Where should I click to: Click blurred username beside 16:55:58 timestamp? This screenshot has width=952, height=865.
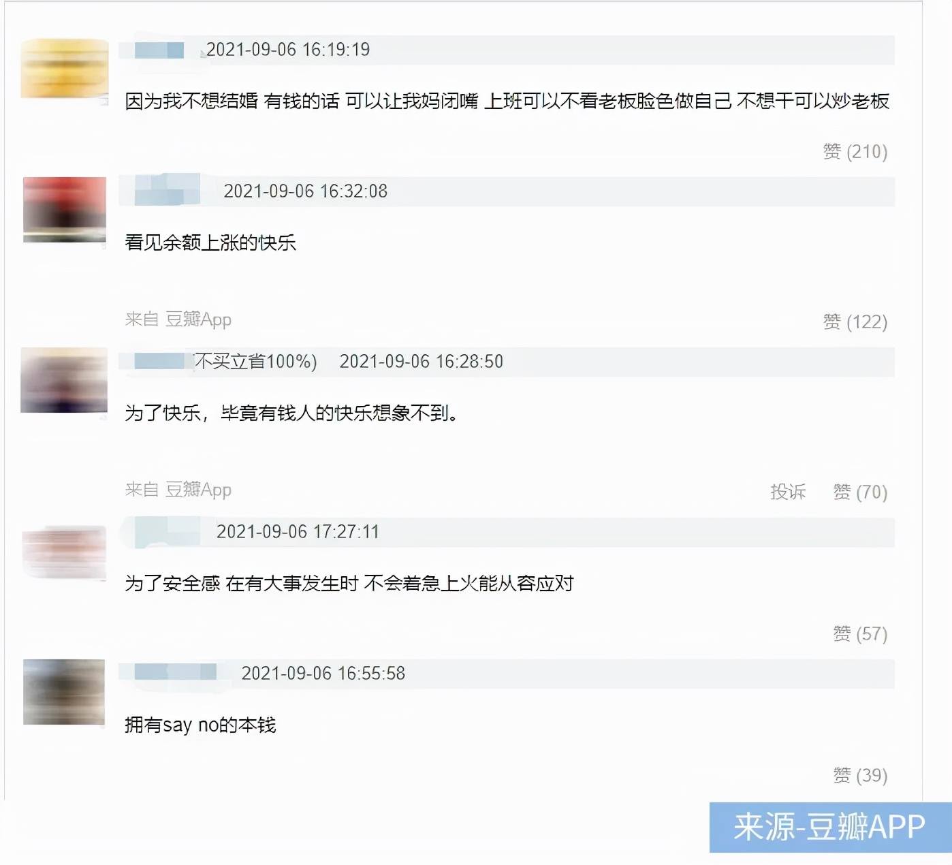175,672
